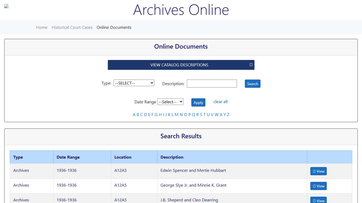Apply the date range filter

(198, 102)
